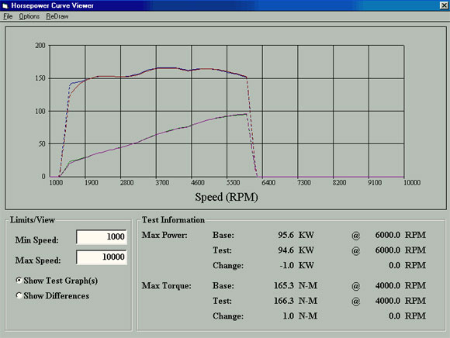Click the ReDraw menu item
The width and height of the screenshot is (450, 338).
pos(57,16)
